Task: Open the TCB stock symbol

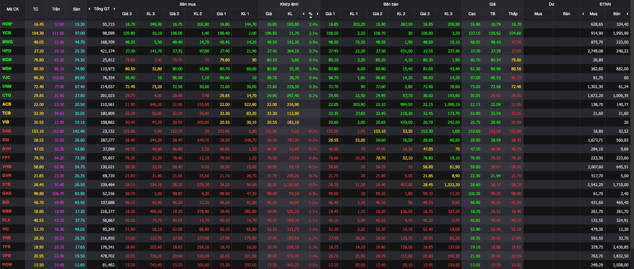Action: (7, 113)
